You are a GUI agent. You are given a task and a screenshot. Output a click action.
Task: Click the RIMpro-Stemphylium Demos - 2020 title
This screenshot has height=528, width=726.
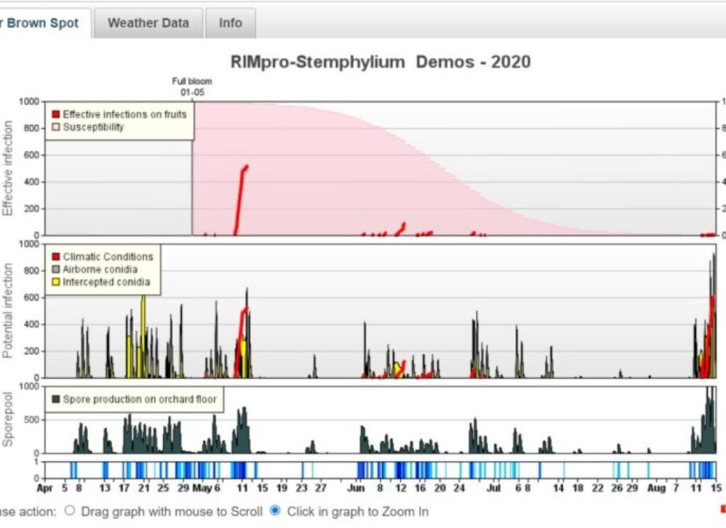pos(381,62)
